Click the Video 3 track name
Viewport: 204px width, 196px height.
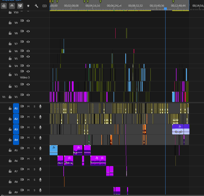coord(25,77)
